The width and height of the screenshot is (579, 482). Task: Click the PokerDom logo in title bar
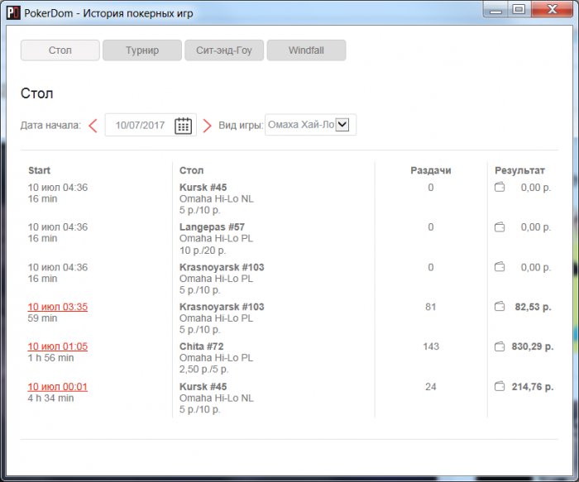pos(13,13)
